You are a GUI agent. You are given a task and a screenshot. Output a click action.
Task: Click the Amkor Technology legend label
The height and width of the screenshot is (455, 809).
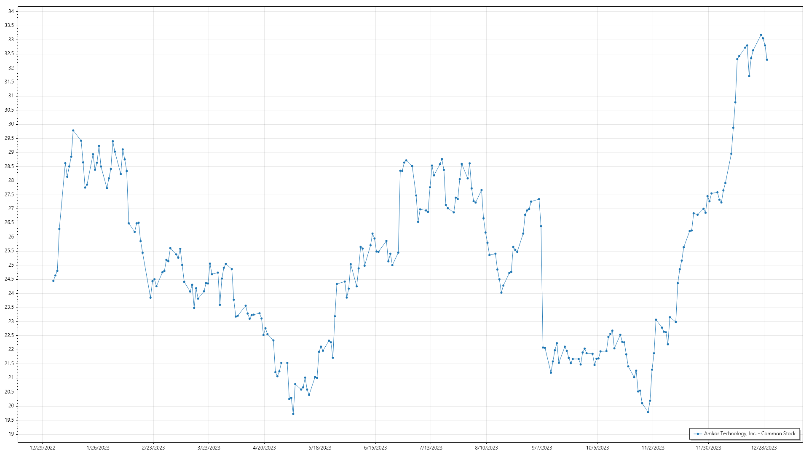[750, 434]
